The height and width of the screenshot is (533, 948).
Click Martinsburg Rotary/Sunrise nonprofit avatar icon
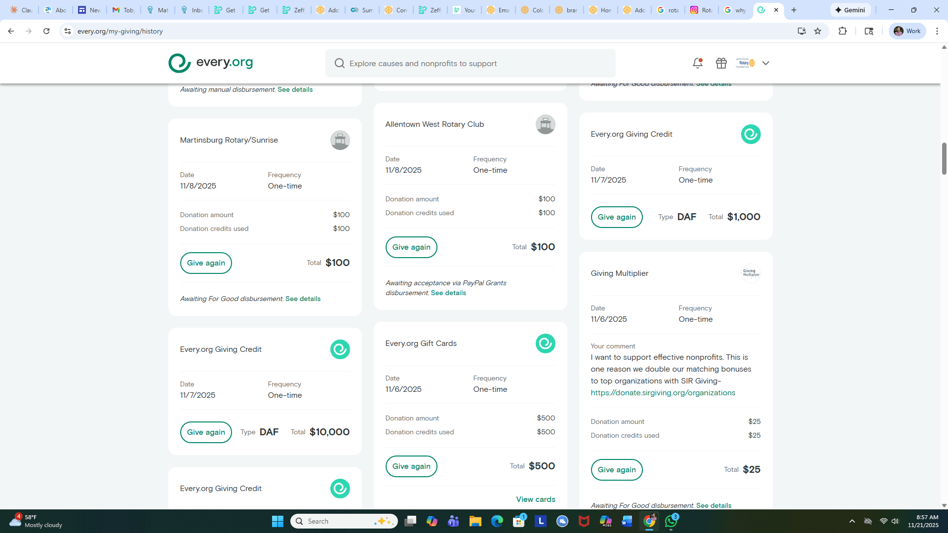340,140
